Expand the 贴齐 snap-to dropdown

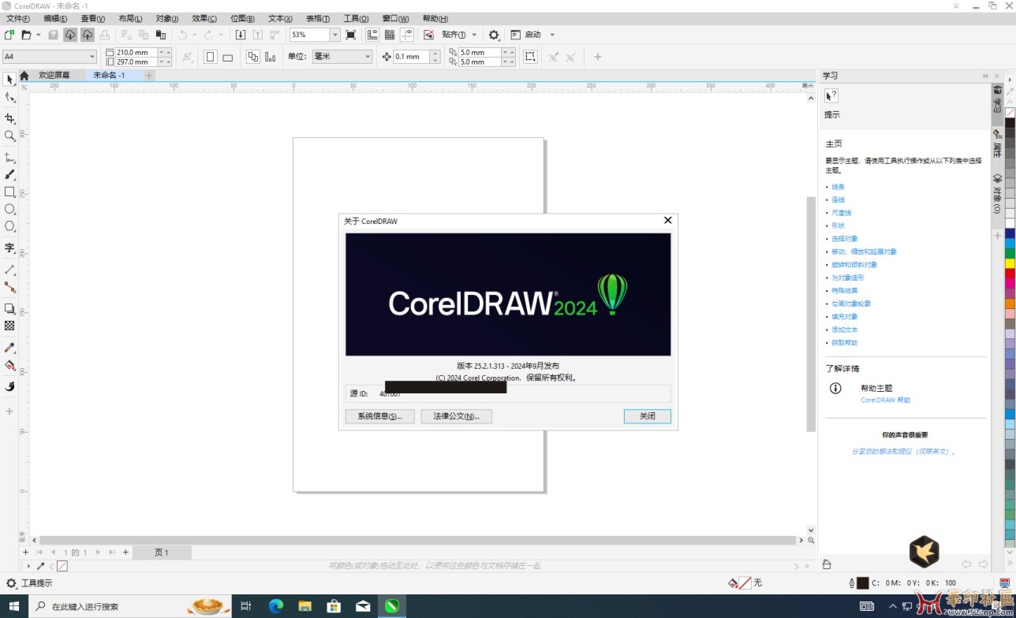[x=474, y=35]
